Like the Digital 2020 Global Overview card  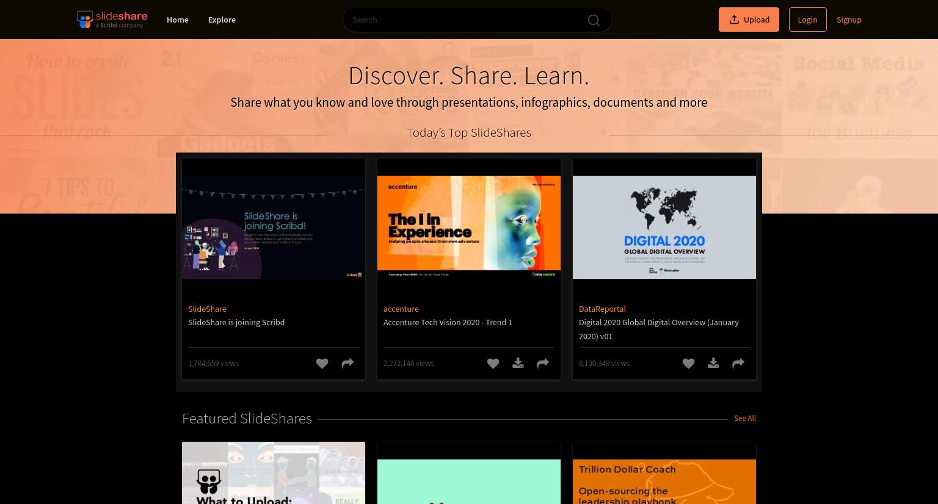(x=688, y=364)
